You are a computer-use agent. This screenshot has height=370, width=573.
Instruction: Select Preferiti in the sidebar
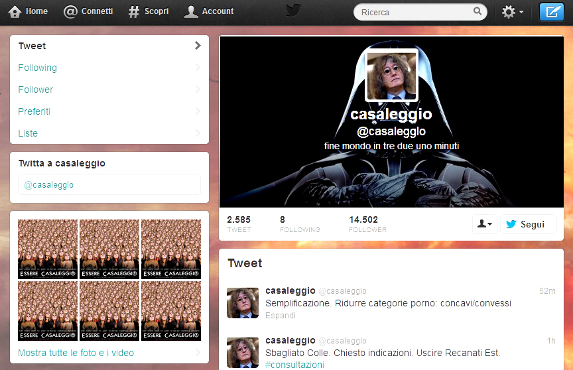pyautogui.click(x=34, y=111)
